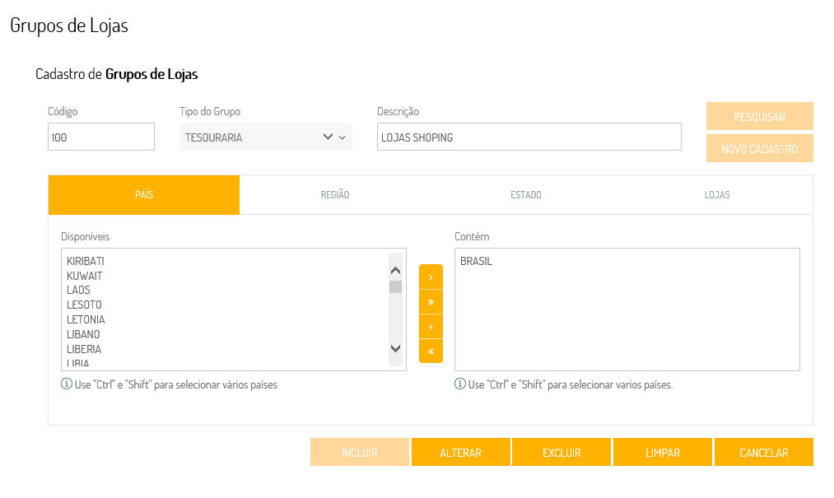Switch to the Estado tab
This screenshot has height=498, width=834.
tap(526, 195)
